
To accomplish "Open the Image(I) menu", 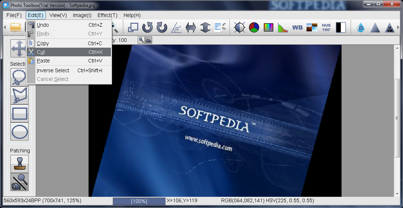I will (82, 15).
